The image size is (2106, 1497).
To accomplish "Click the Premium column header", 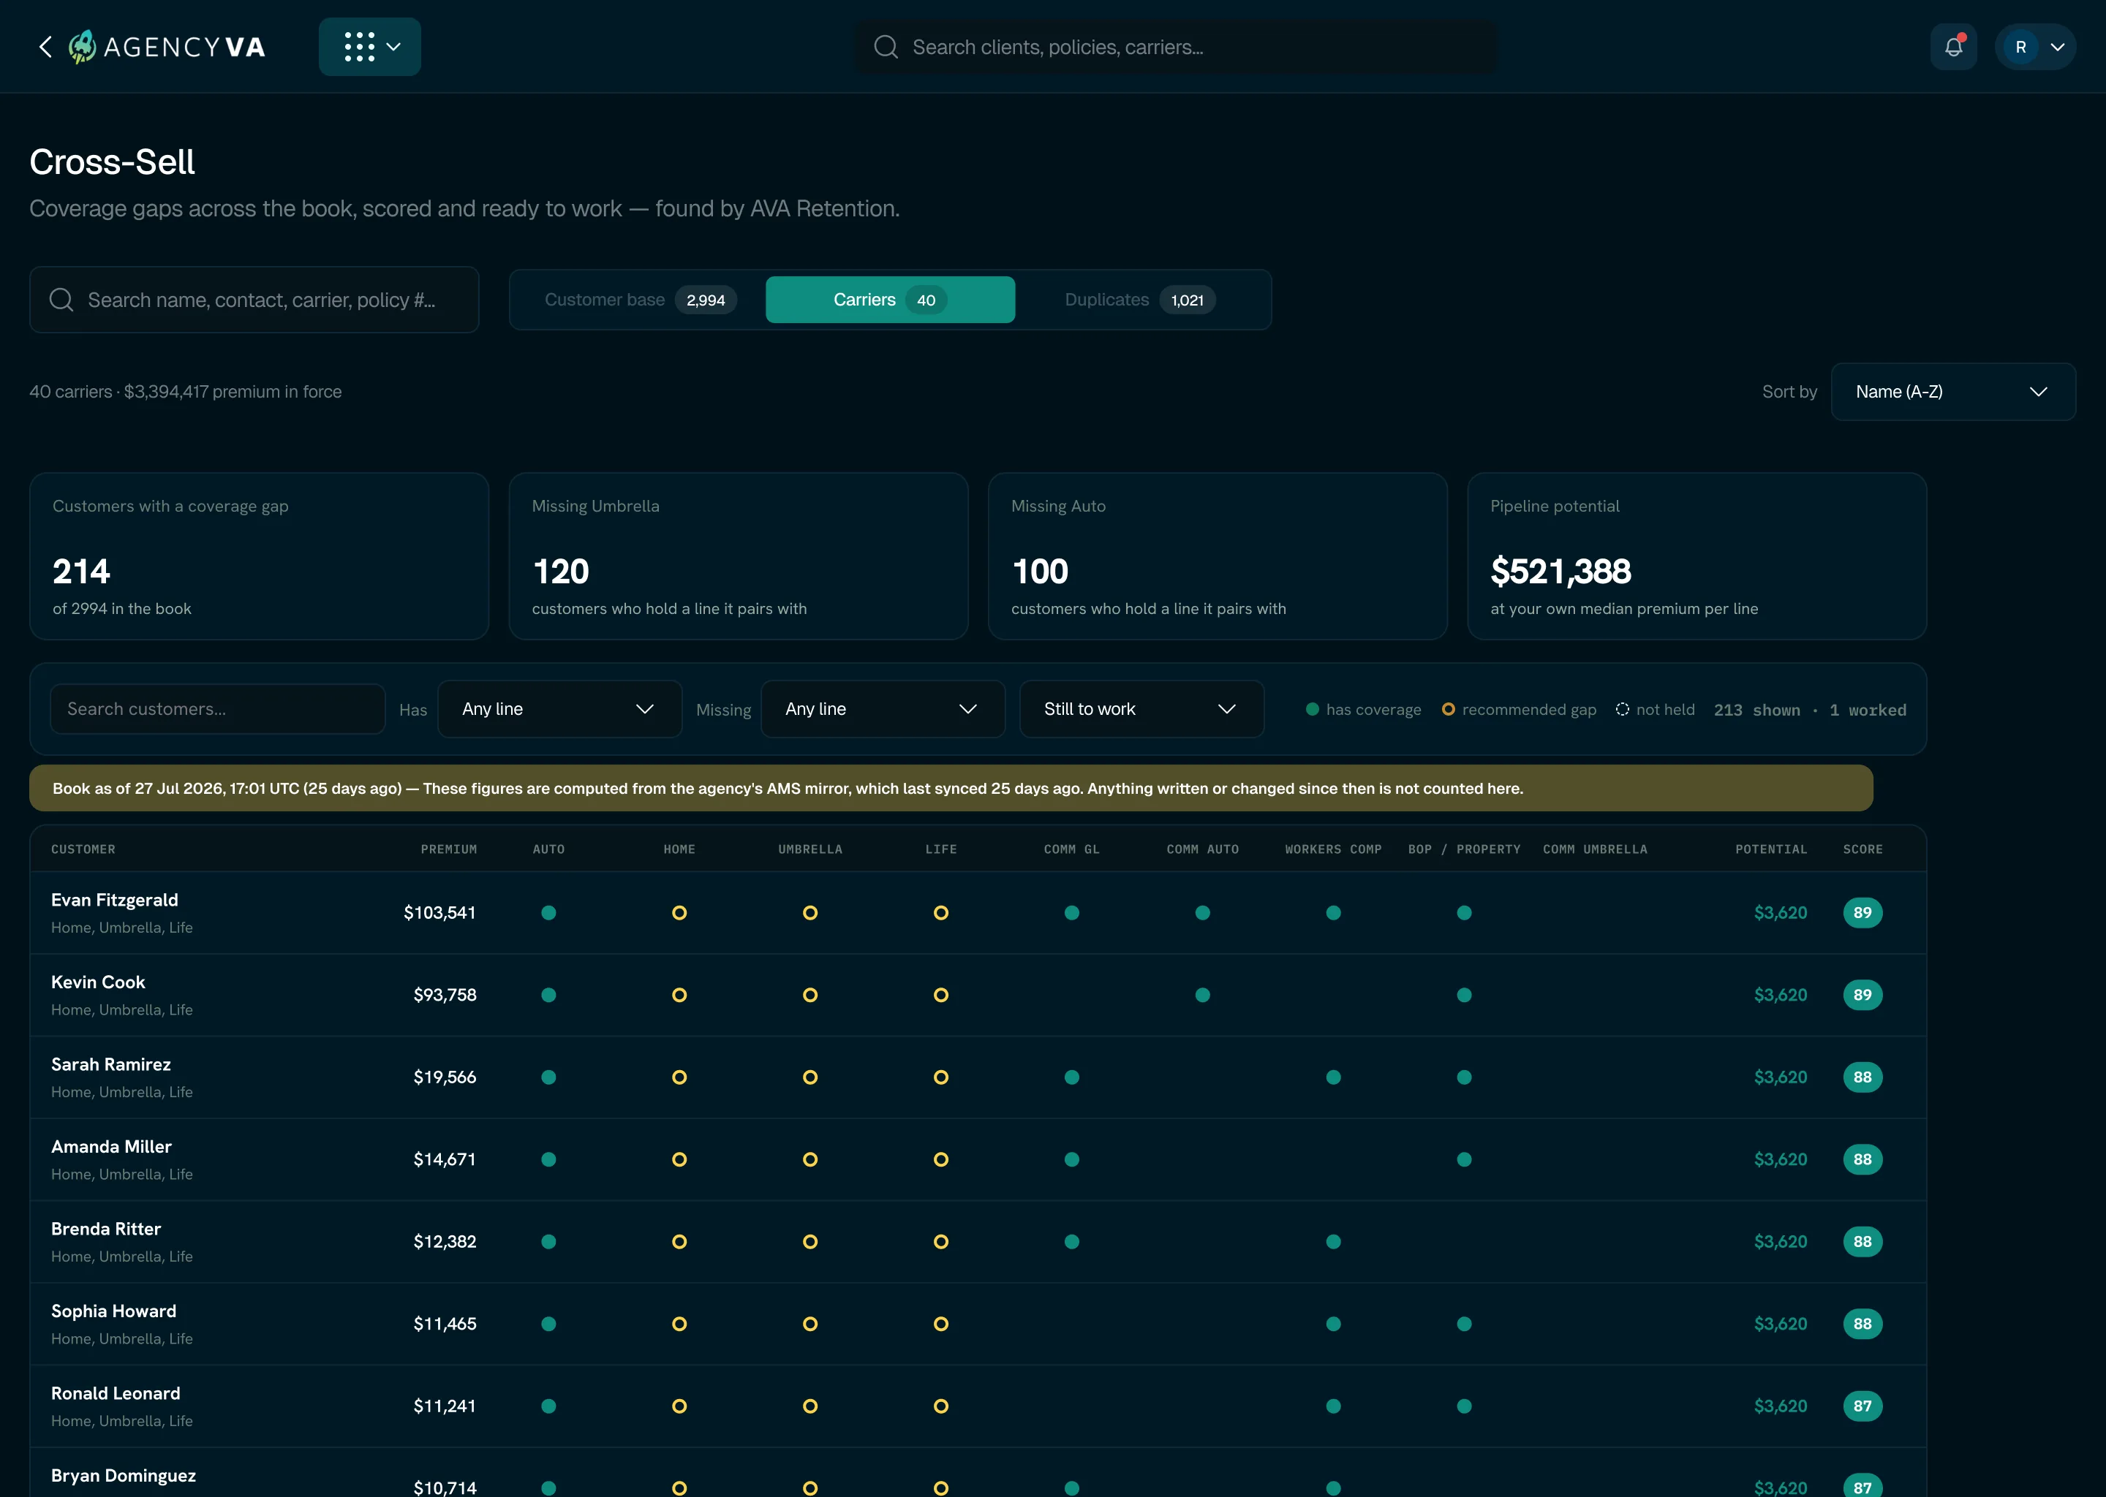I will coord(449,849).
